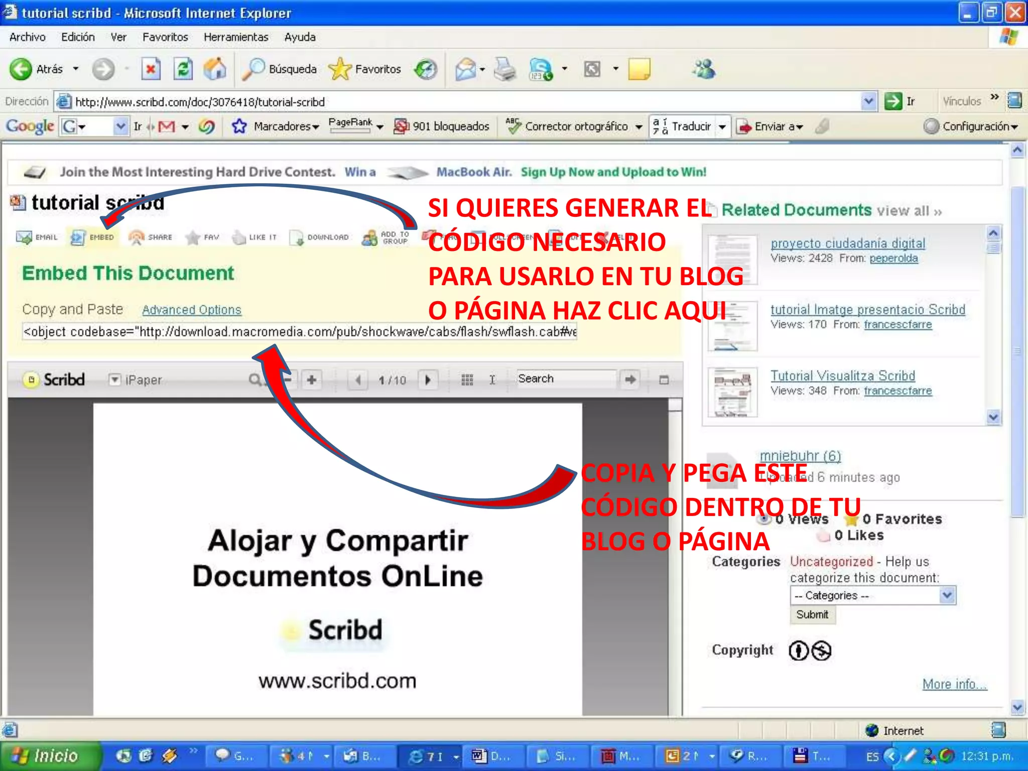This screenshot has width=1028, height=771.
Task: Click the More info link
Action: pyautogui.click(x=955, y=684)
